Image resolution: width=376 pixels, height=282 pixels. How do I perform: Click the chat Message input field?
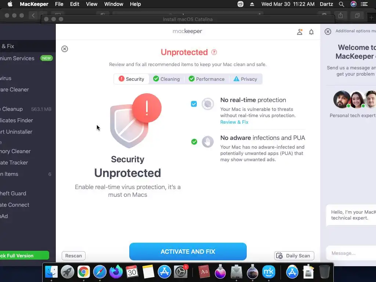351,253
